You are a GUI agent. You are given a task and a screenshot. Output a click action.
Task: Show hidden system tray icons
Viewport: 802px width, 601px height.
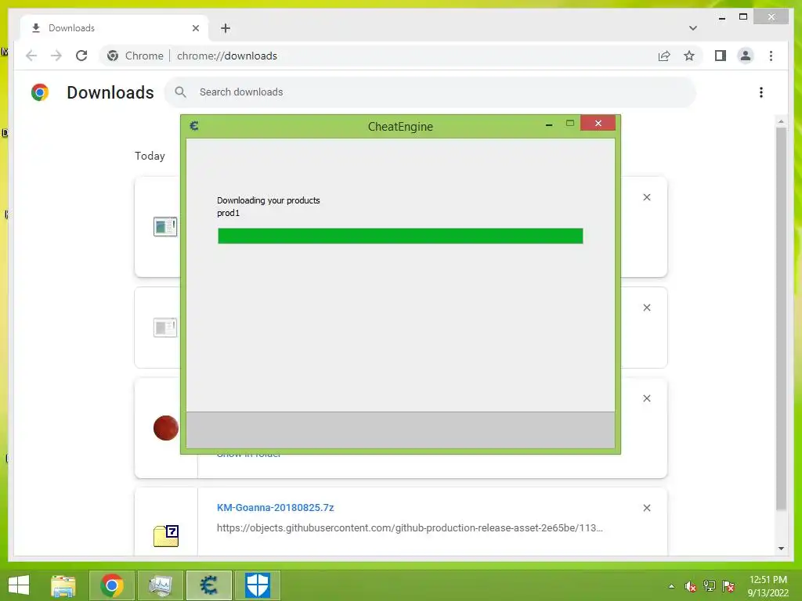tap(671, 586)
